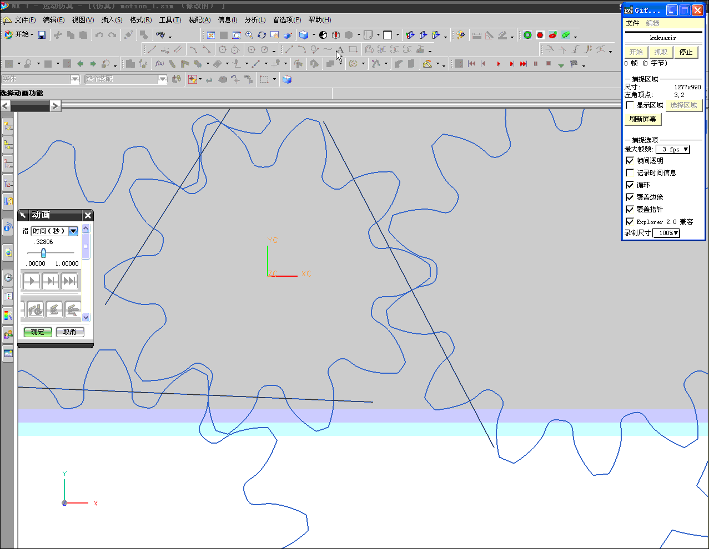Click the Rewind to start toolbar icon
The height and width of the screenshot is (549, 709).
(x=472, y=64)
